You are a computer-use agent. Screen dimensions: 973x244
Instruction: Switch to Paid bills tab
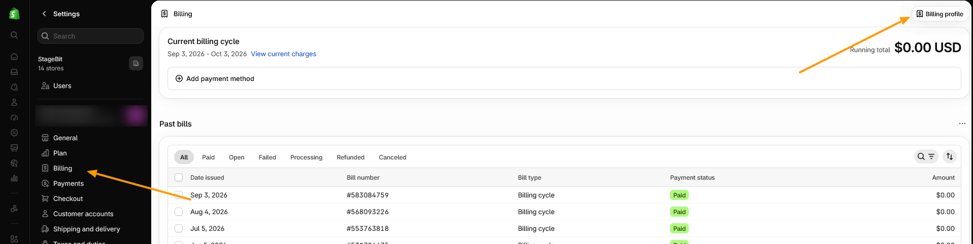pos(208,157)
